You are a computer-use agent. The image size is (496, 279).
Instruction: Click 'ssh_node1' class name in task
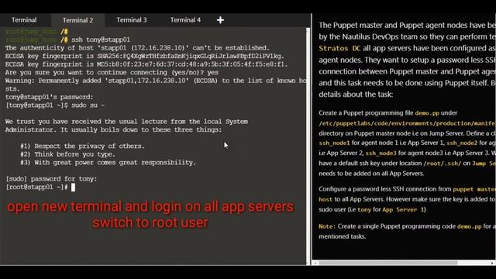[x=334, y=143]
